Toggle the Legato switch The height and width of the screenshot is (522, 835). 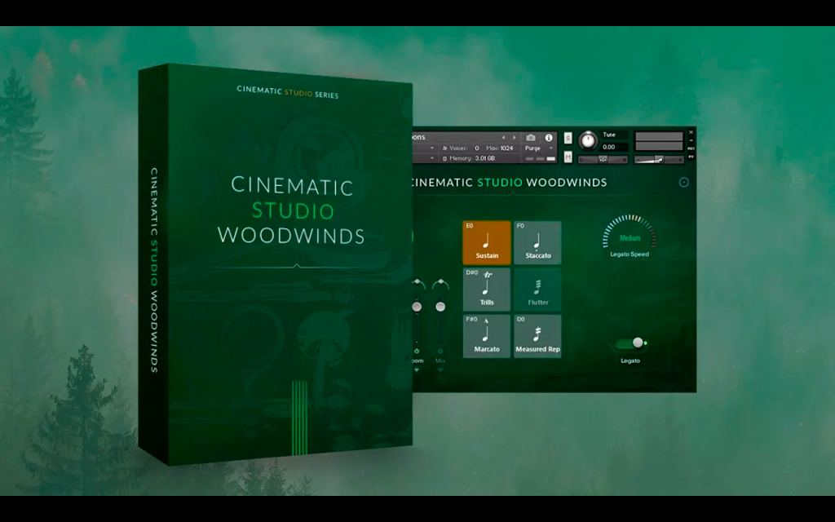tap(630, 343)
